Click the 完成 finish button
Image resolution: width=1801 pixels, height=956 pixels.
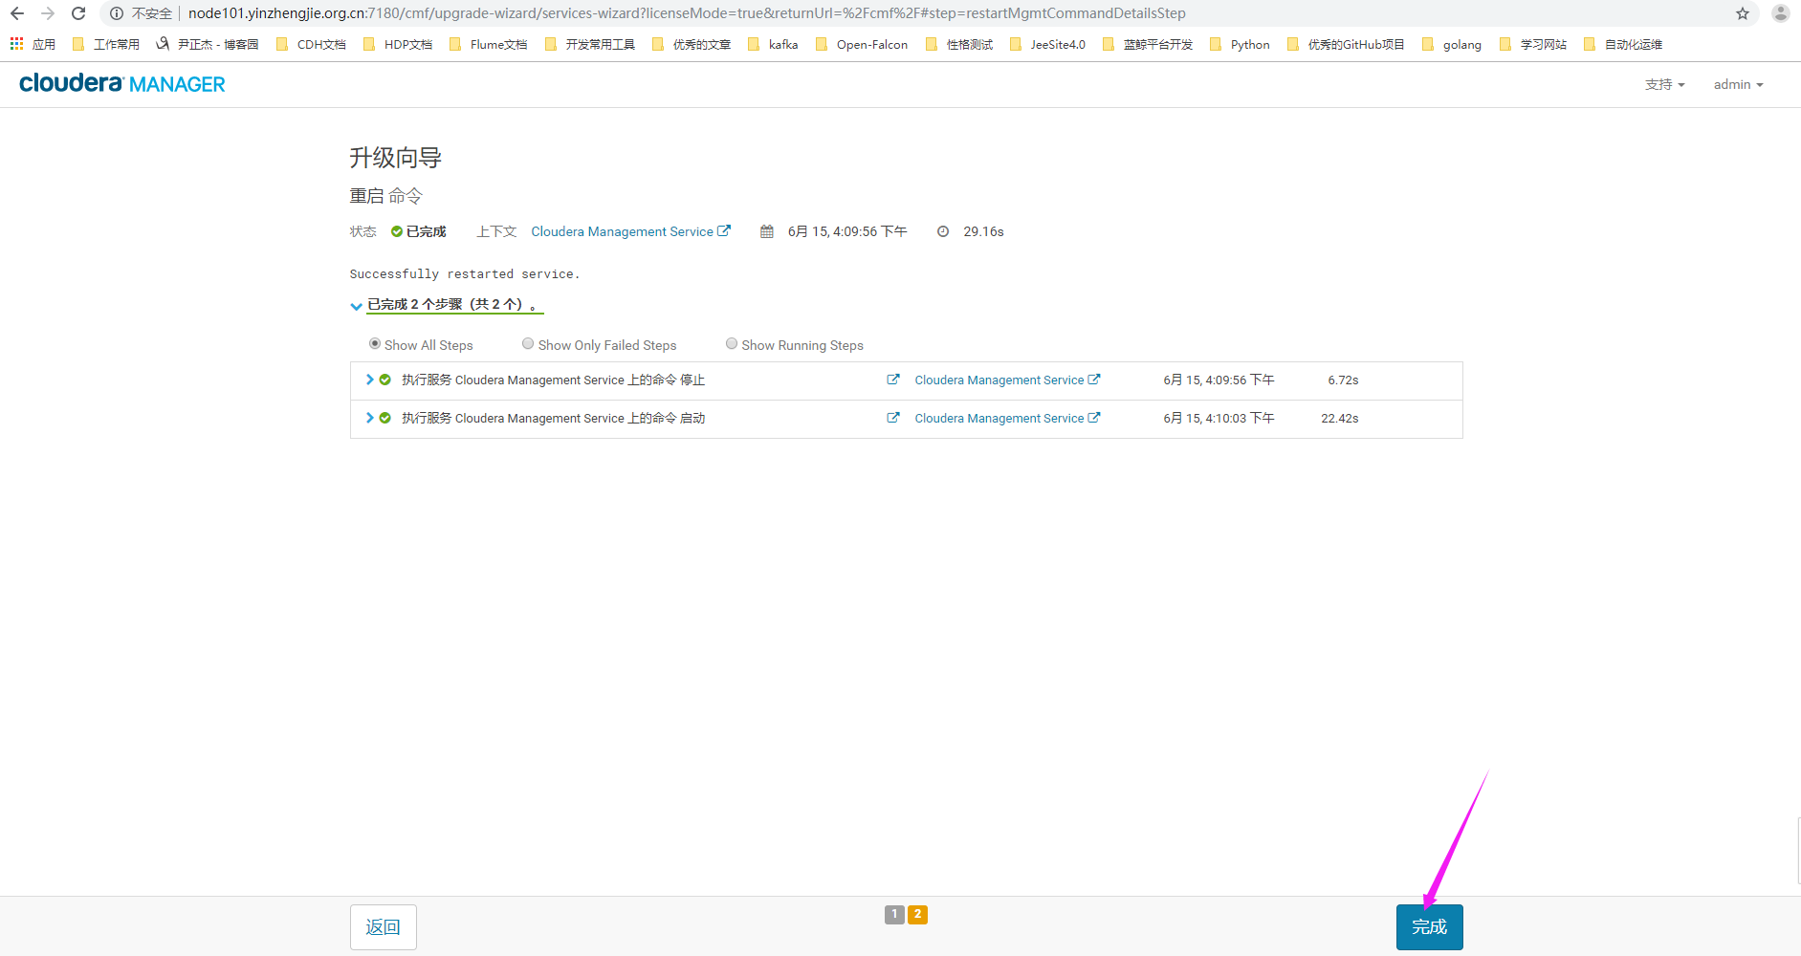coord(1429,927)
